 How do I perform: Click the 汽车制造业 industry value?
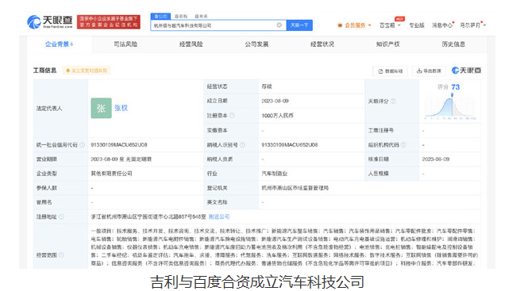pos(274,174)
